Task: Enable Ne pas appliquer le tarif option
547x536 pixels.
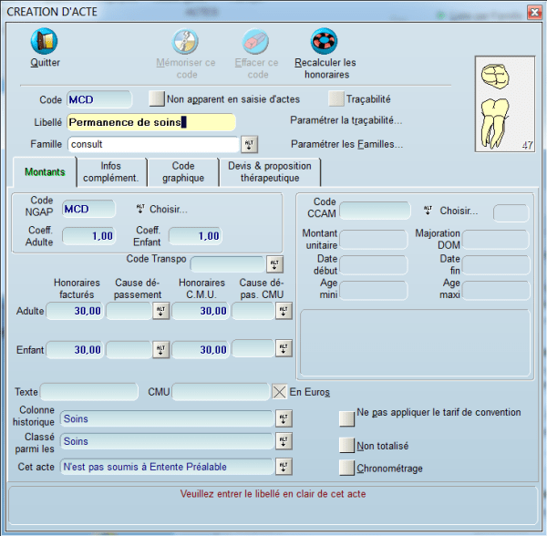Action: tap(346, 417)
